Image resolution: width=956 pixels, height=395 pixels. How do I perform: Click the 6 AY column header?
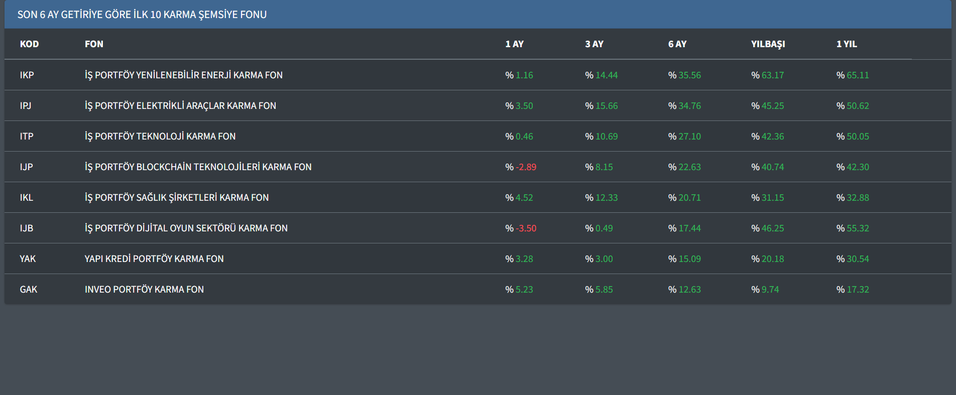(677, 44)
